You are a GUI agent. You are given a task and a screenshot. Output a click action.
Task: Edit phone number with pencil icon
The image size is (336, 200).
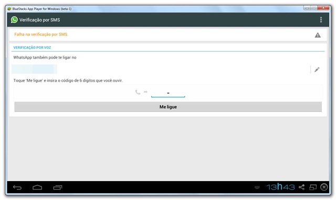(317, 70)
